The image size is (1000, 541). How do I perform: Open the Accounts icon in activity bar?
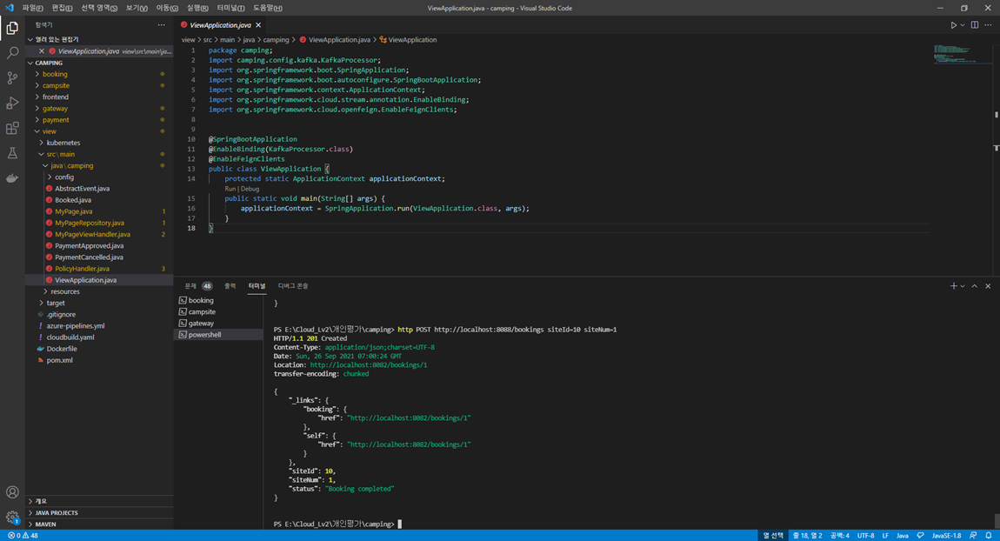(12, 492)
